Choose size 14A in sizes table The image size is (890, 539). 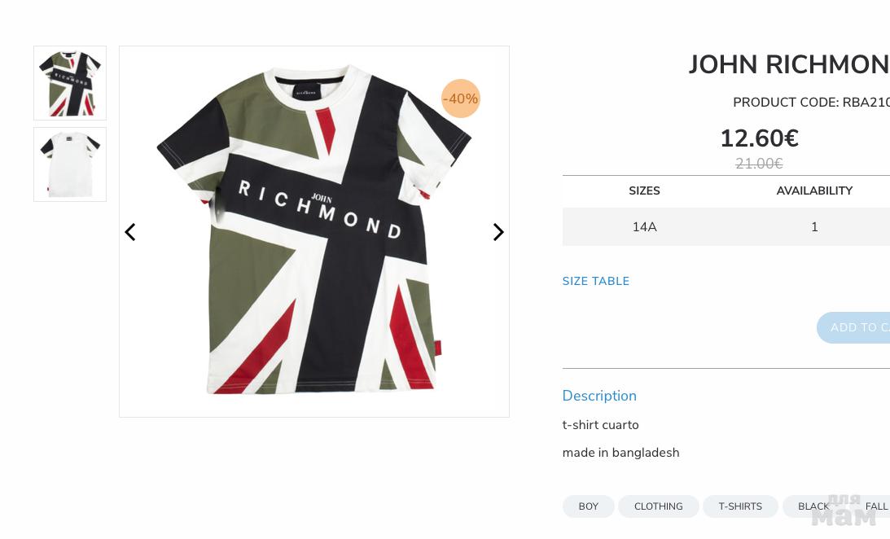coord(644,227)
